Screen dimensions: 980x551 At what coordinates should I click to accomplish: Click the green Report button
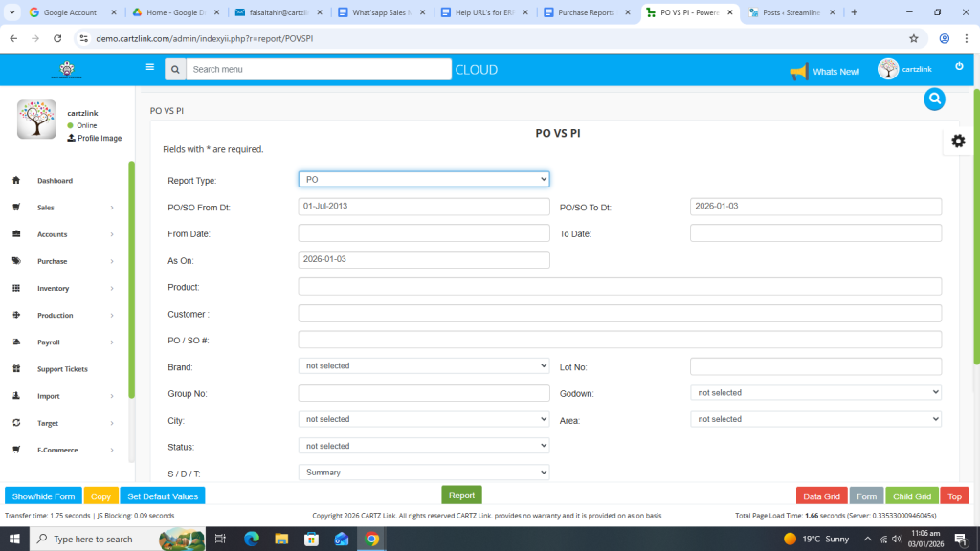(x=461, y=496)
